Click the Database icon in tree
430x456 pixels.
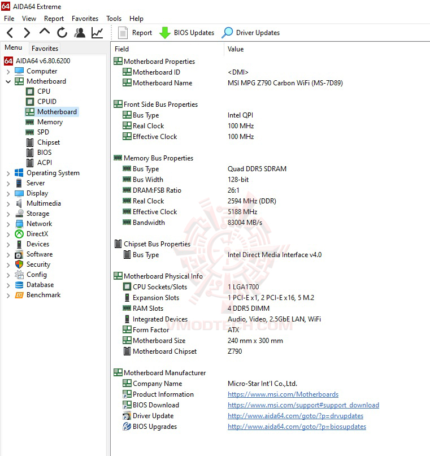pyautogui.click(x=19, y=285)
